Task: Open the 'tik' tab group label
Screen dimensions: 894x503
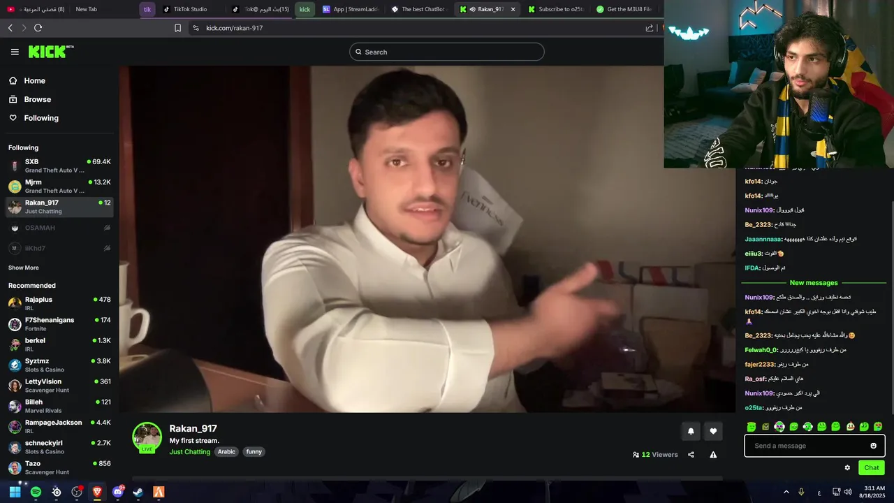Action: click(x=147, y=9)
